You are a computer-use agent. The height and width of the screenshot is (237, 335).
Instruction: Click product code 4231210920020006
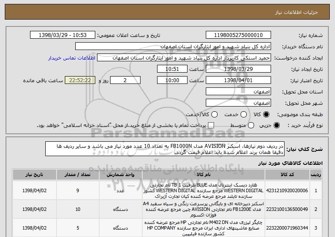287,190
